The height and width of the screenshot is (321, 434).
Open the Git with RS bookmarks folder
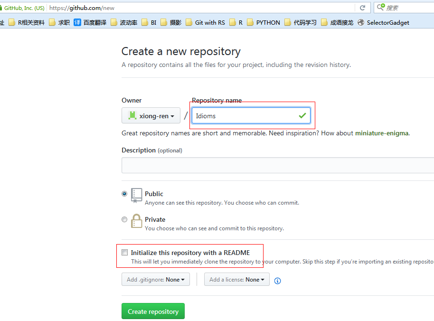205,22
